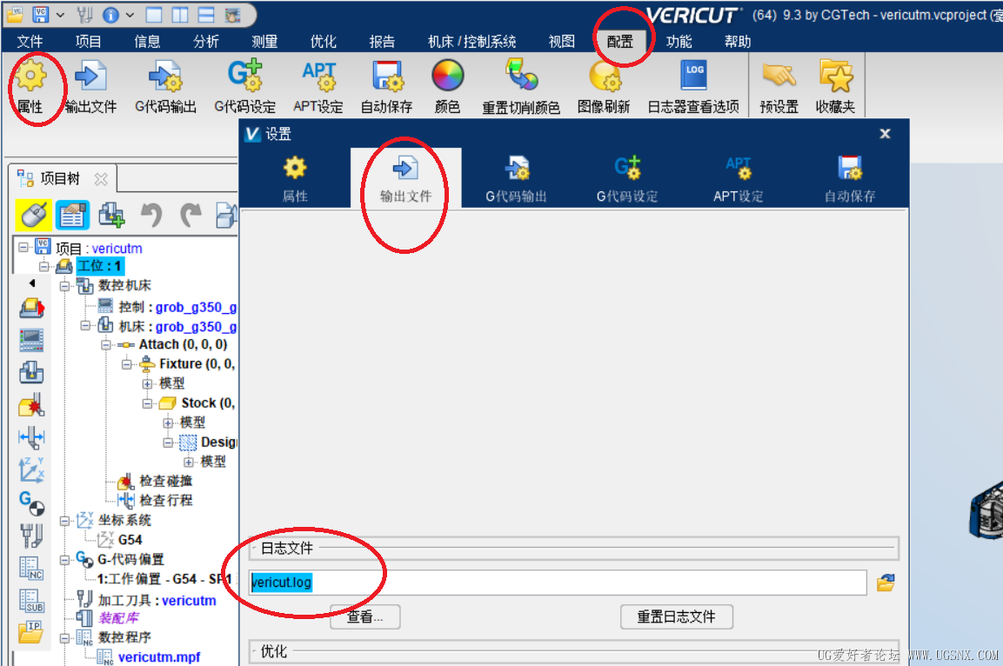Switch to 自动保存 tab in settings dialog
Viewport: 1003px width, 666px height.
(x=850, y=178)
